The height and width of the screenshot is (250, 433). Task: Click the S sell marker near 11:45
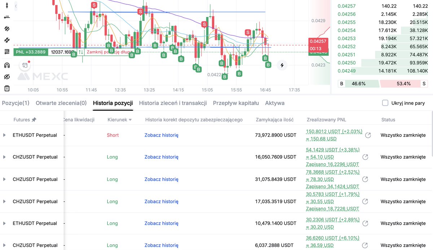[94, 5]
